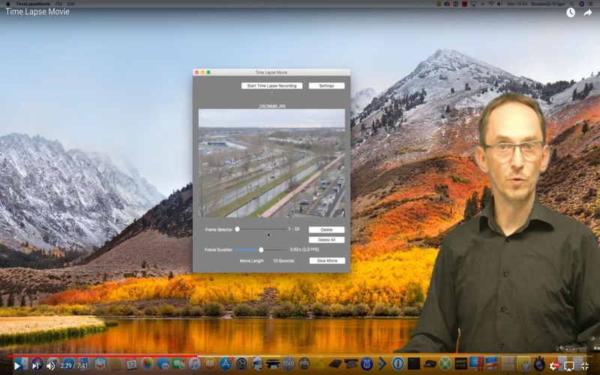The width and height of the screenshot is (600, 375).
Task: Open the chevron arrow app in the Dock
Action: (382, 364)
